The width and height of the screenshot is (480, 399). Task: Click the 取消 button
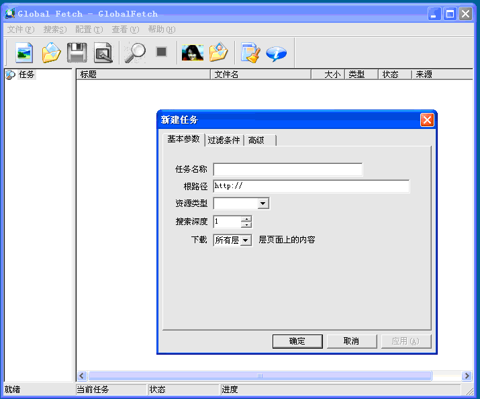(x=351, y=341)
